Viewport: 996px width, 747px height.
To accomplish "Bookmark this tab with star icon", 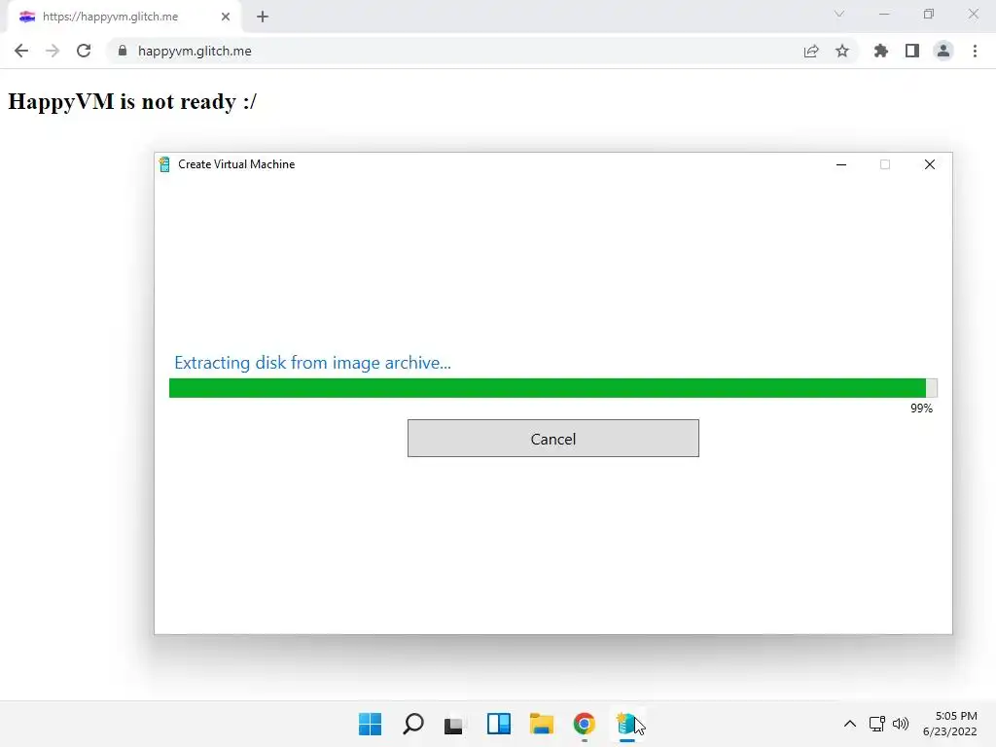I will pos(842,51).
